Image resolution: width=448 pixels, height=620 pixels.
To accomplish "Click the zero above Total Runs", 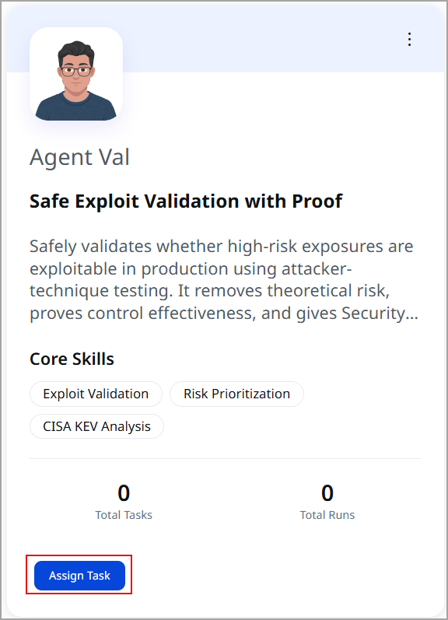I will tap(327, 492).
